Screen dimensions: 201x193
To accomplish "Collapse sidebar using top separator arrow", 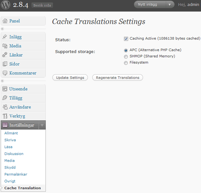I will point(2,29).
